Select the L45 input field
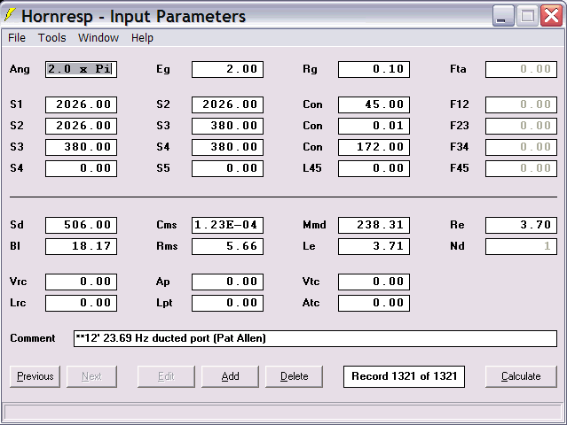 point(374,168)
